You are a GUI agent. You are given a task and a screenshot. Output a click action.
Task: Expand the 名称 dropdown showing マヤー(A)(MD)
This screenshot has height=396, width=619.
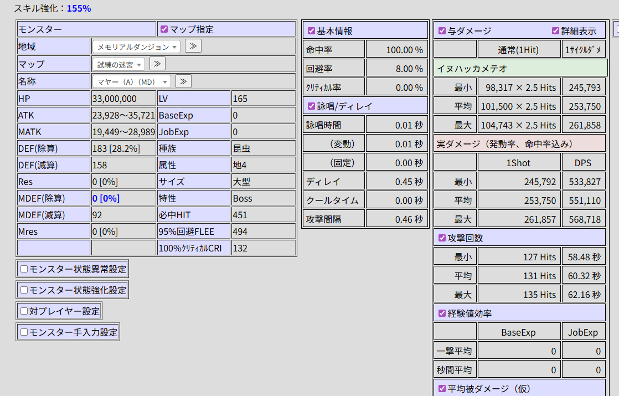(132, 82)
